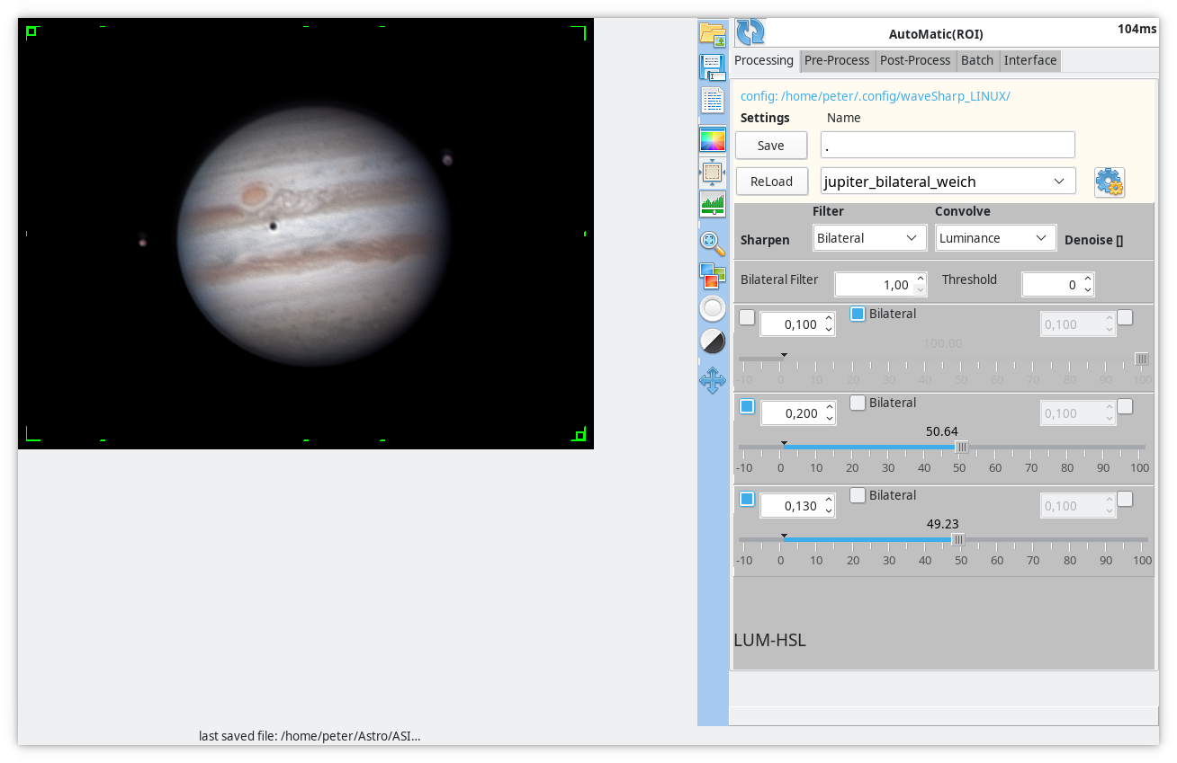Image resolution: width=1177 pixels, height=763 pixels.
Task: Click the slider handle at 50.64
Action: 961,447
